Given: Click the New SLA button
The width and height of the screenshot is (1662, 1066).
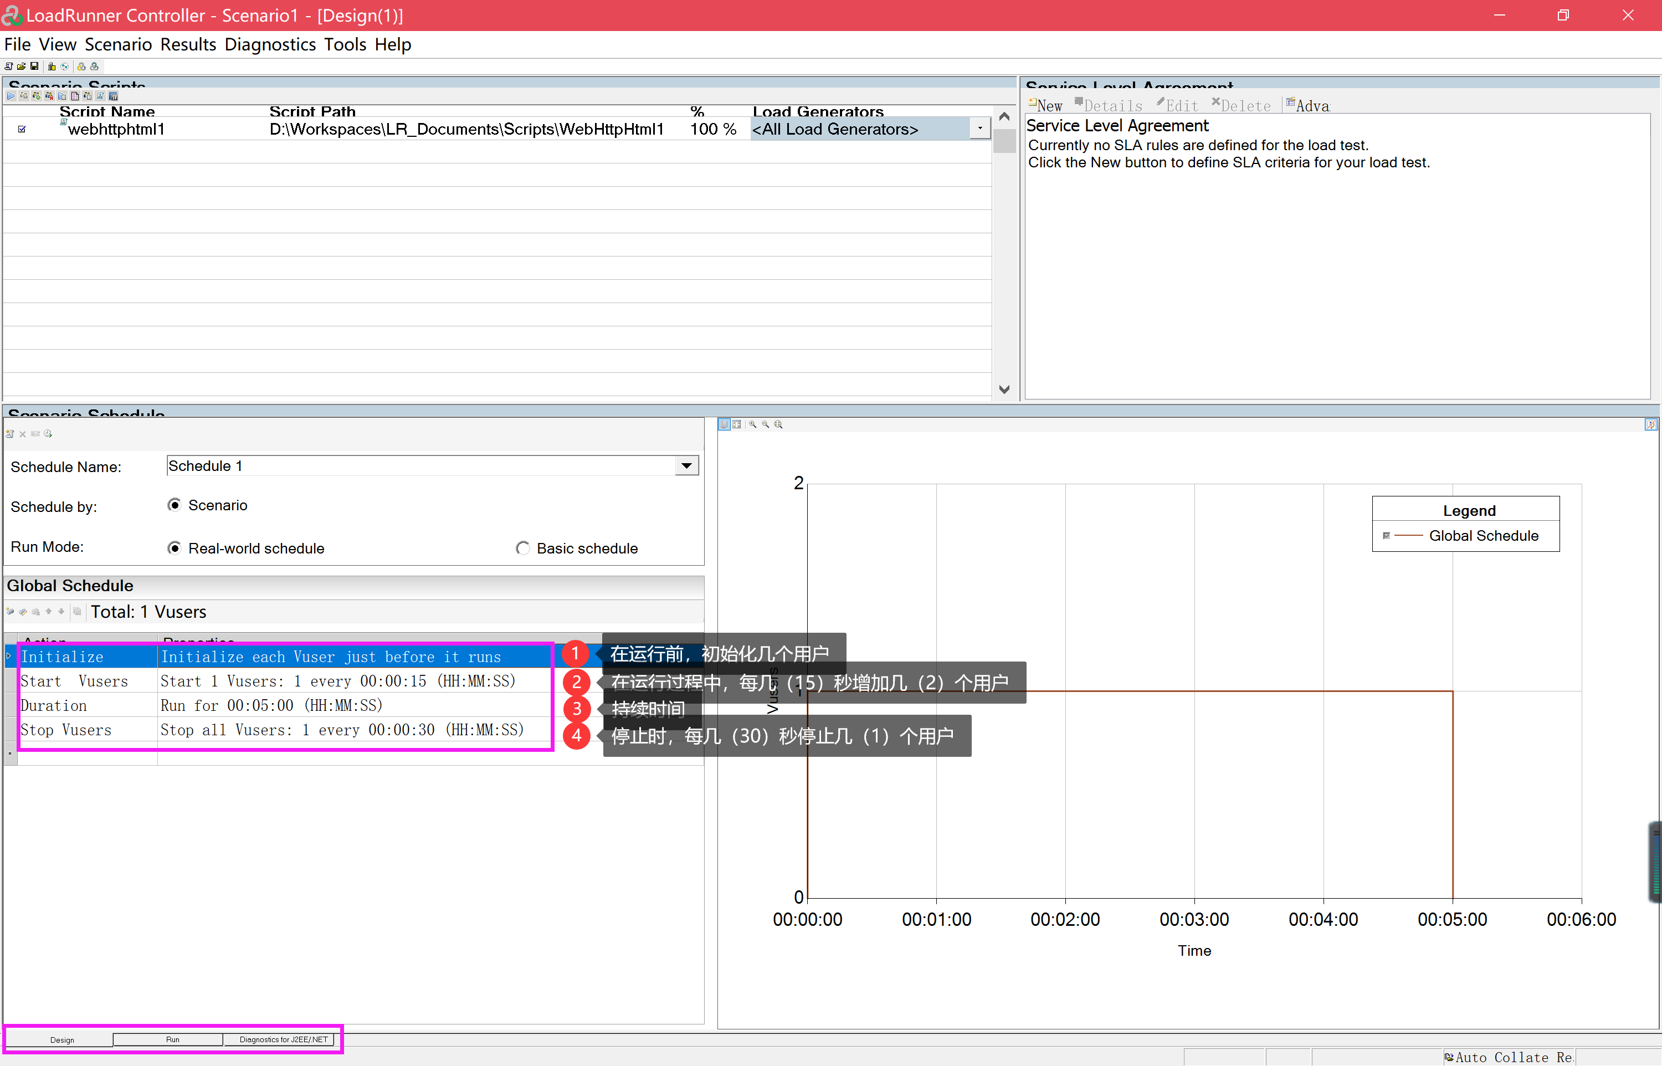Looking at the screenshot, I should pyautogui.click(x=1045, y=106).
